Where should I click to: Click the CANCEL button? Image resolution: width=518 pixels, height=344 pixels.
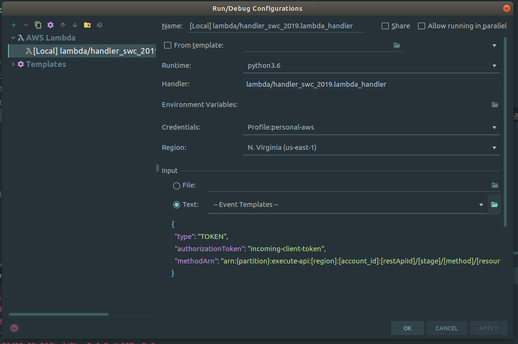click(447, 328)
